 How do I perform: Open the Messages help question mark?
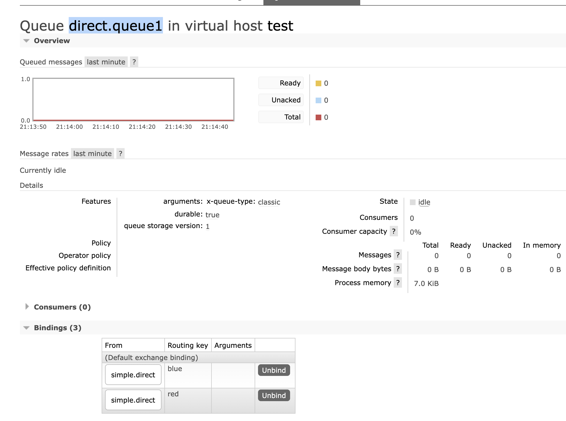(398, 255)
